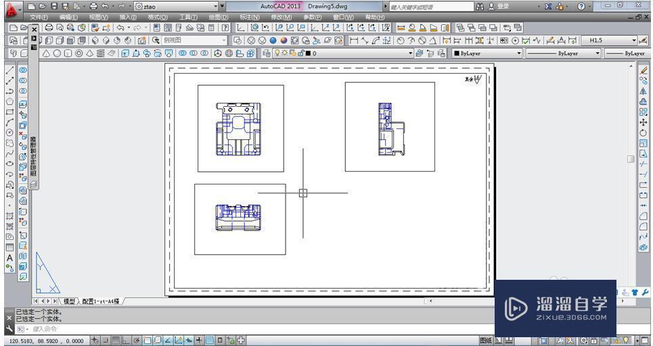Open the 文件(F) menu
The width and height of the screenshot is (653, 346).
click(39, 17)
